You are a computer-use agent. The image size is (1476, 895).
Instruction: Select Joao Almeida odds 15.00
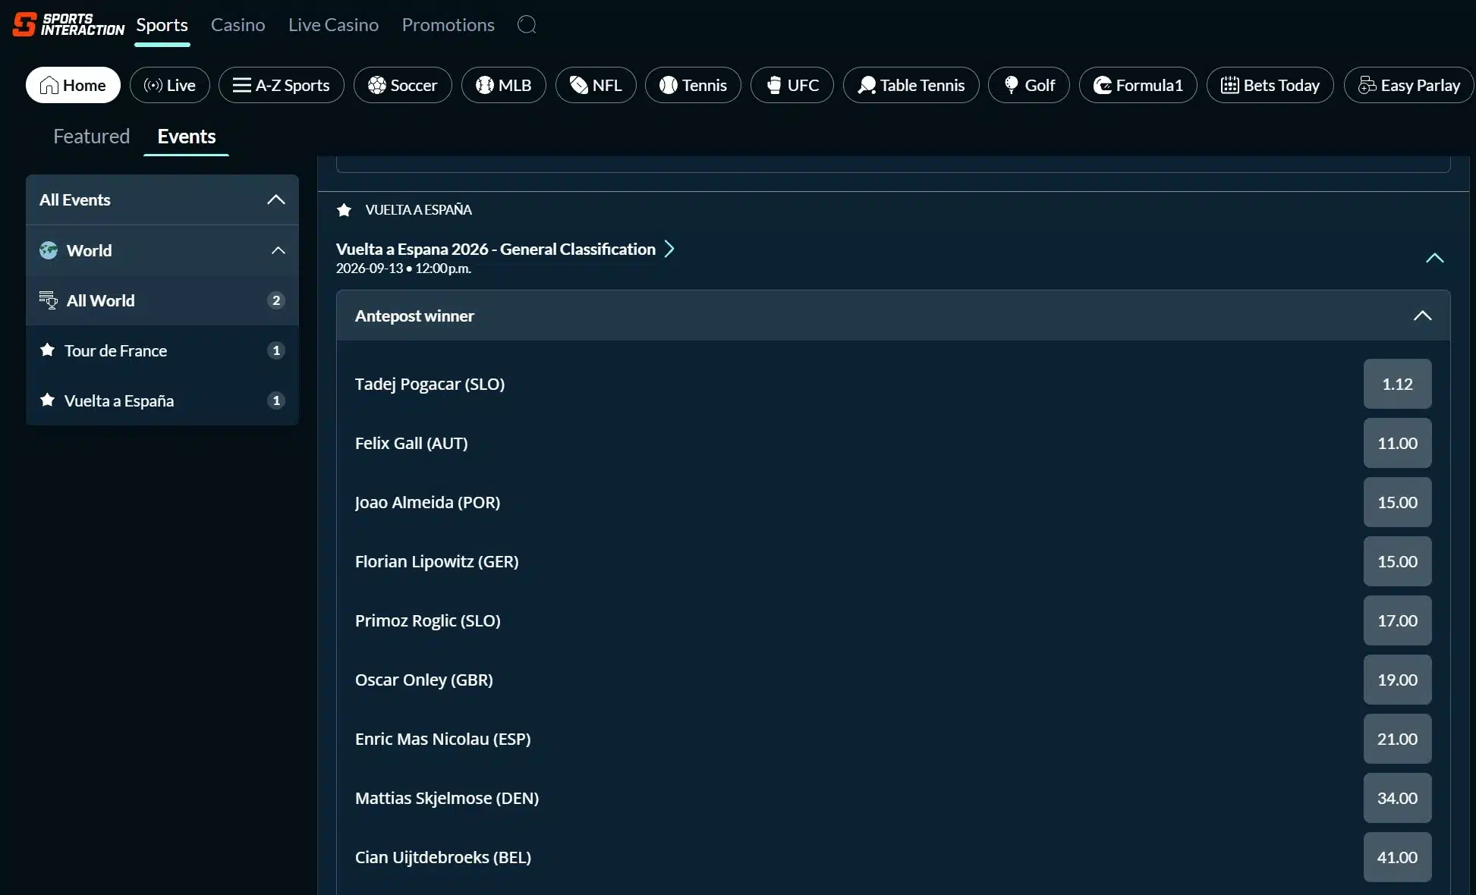point(1397,502)
